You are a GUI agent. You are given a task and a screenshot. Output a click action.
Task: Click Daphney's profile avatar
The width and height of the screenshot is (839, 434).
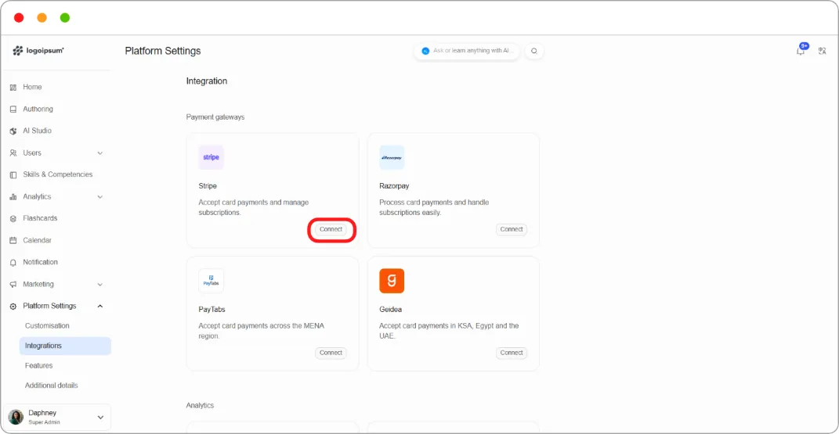tap(16, 417)
